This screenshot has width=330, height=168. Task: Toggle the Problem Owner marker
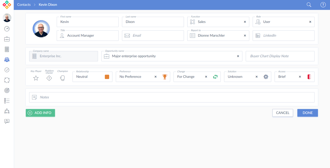[49, 78]
